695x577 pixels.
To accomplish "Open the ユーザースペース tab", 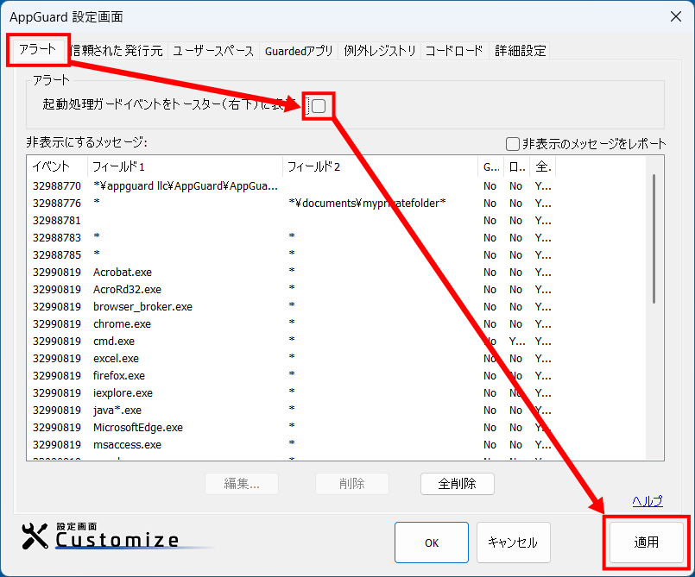I will tap(213, 51).
